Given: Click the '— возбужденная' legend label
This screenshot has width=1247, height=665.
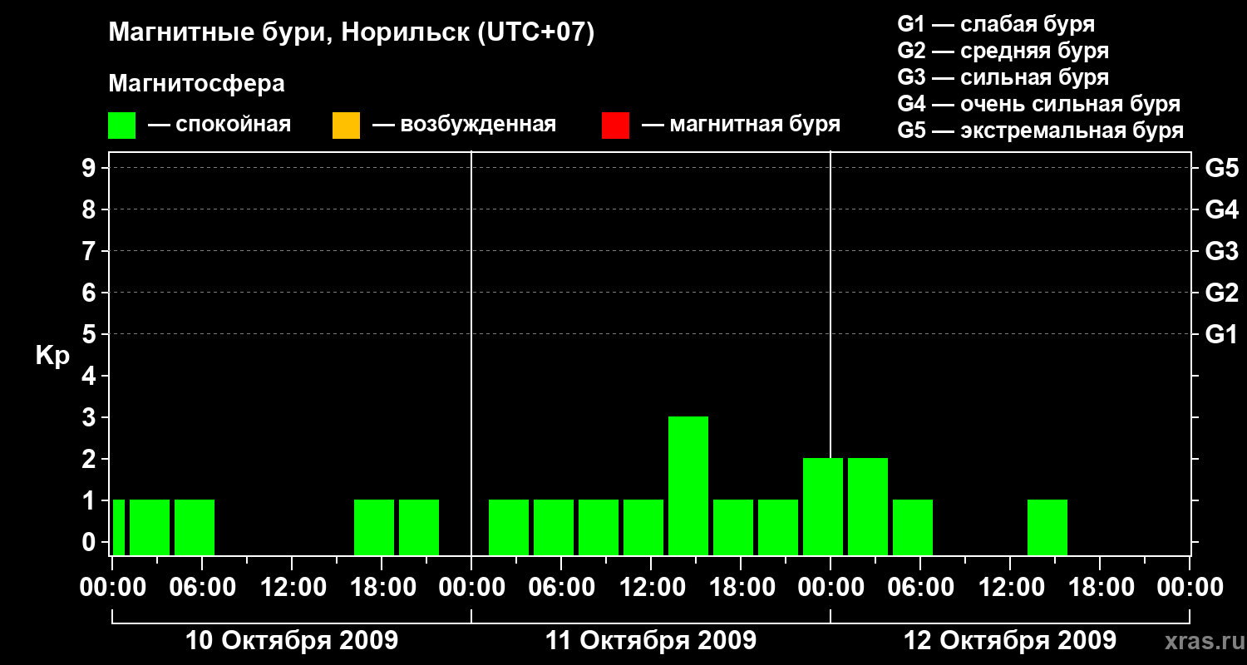Looking at the screenshot, I should point(464,126).
